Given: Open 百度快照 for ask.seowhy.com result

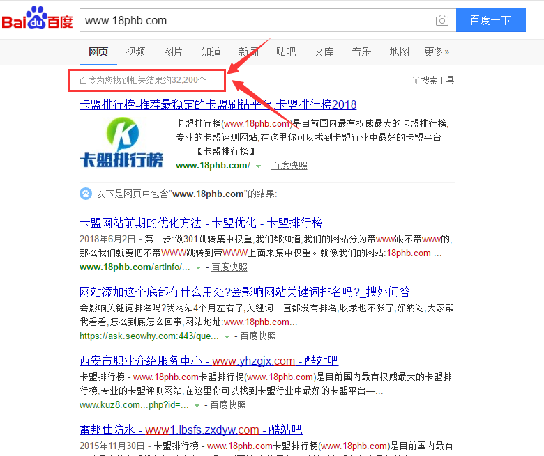Looking at the screenshot, I should pos(258,336).
